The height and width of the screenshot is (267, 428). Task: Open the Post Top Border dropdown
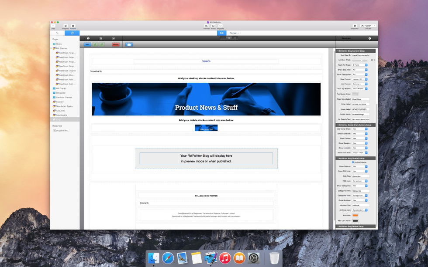click(x=360, y=89)
